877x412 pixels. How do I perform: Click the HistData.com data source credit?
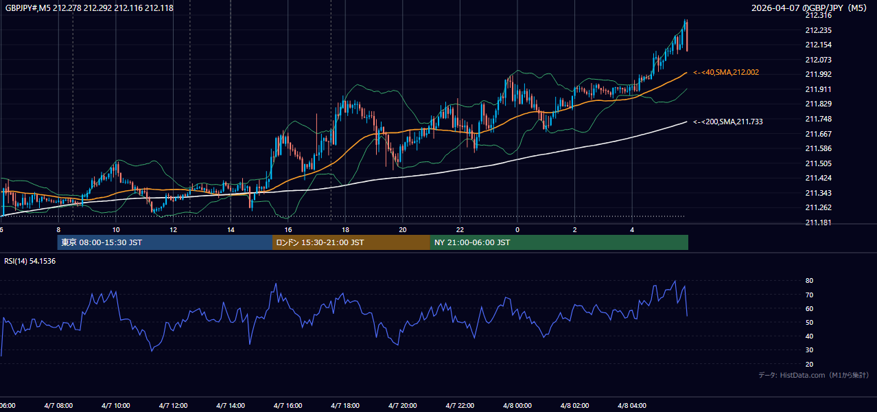814,375
